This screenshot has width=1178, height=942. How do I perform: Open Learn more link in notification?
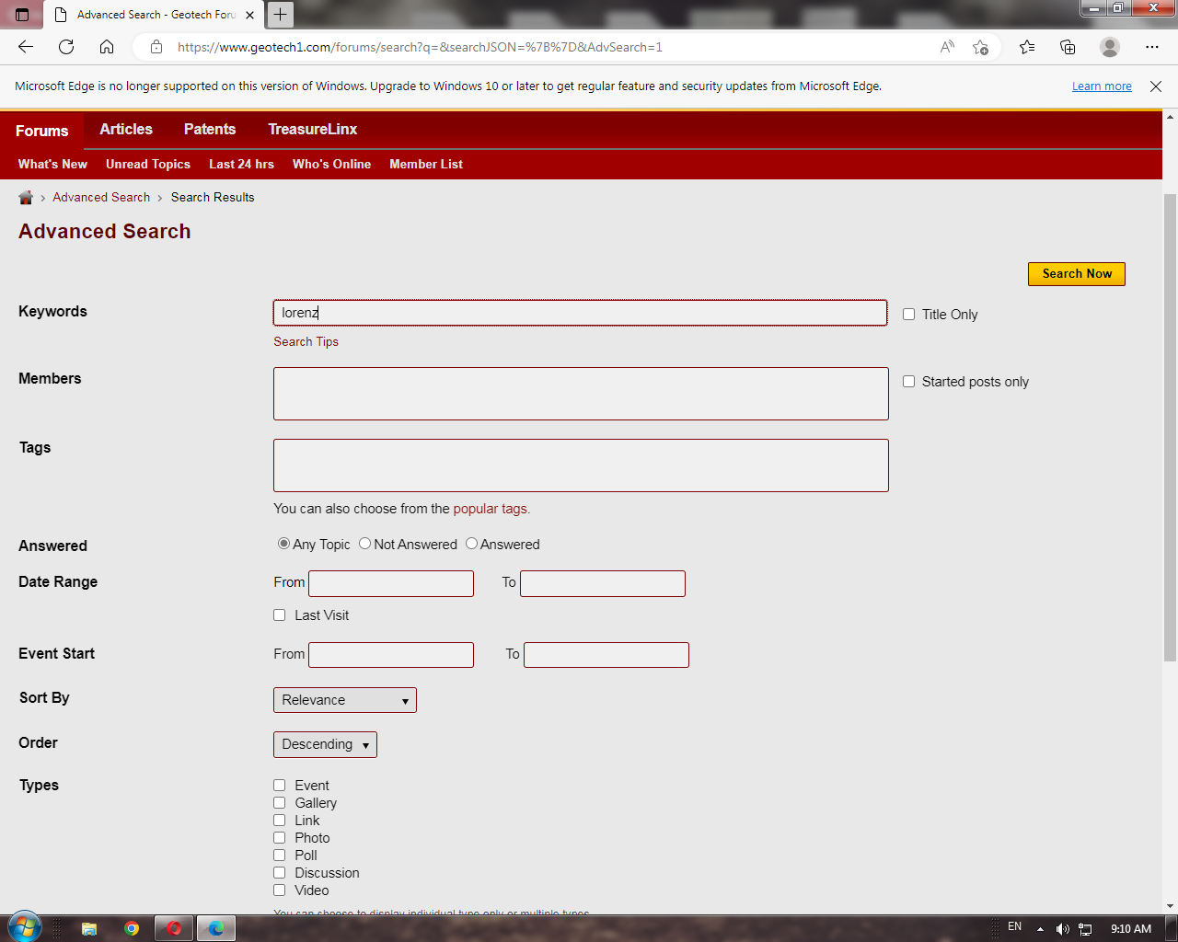tap(1102, 86)
